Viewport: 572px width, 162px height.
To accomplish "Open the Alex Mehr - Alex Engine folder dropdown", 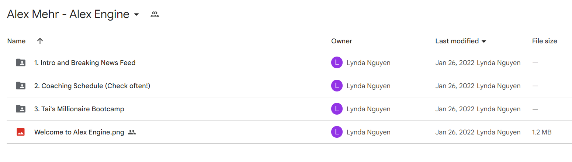I will pyautogui.click(x=136, y=15).
